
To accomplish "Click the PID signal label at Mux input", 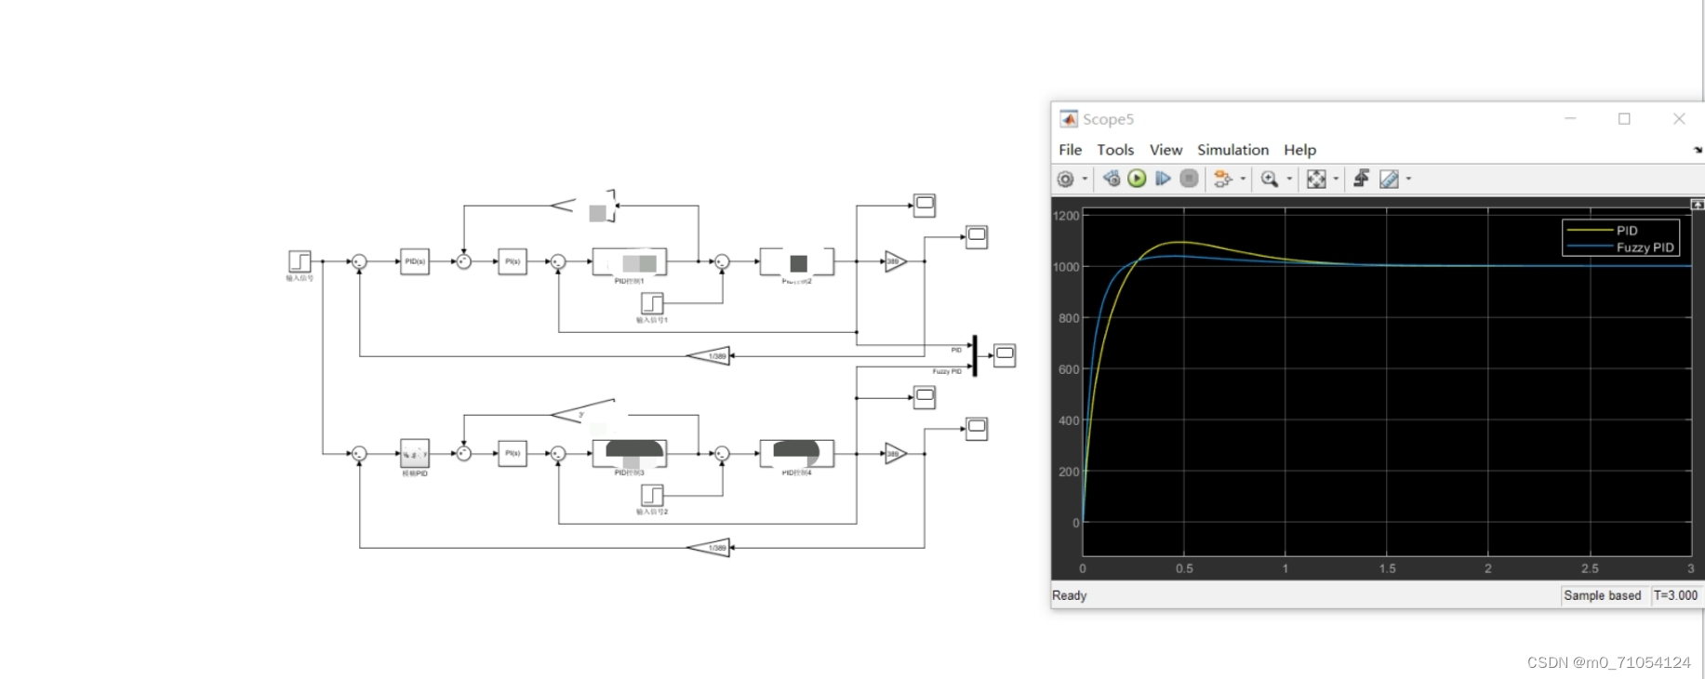I will 956,350.
